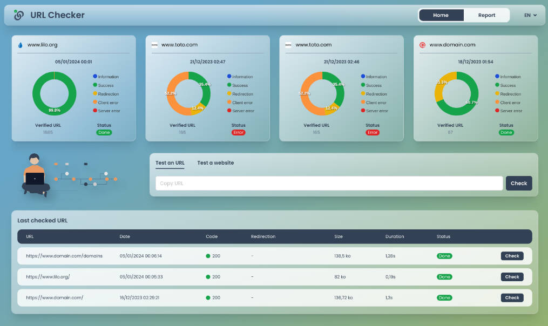This screenshot has height=326, width=548.
Task: Click the water drop favicon for www.lilo.org
Action: pyautogui.click(x=21, y=45)
